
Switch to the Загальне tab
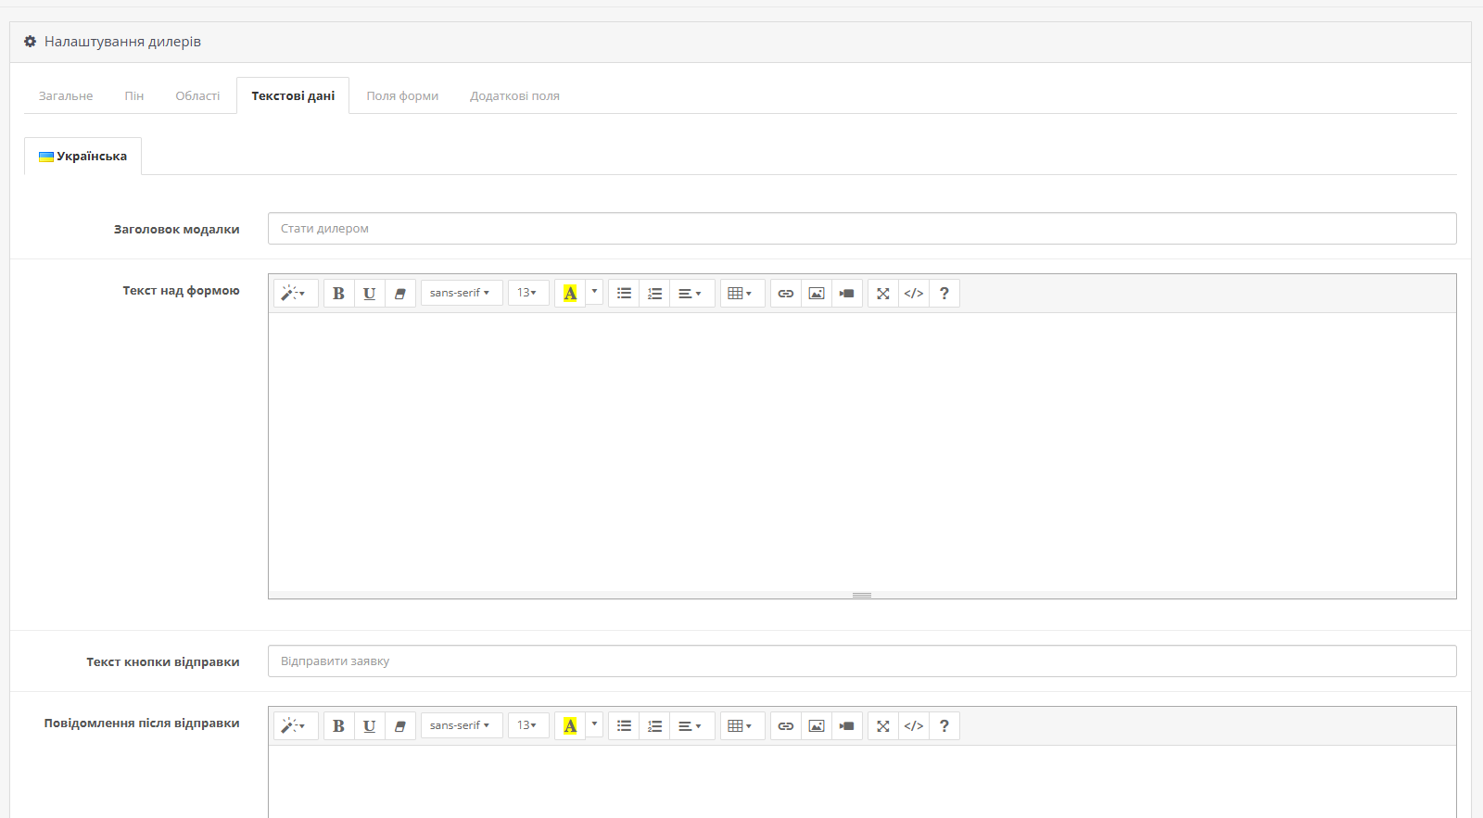pos(66,95)
